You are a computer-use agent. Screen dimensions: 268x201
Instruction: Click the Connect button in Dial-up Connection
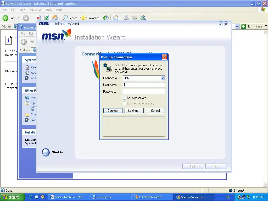pyautogui.click(x=113, y=111)
